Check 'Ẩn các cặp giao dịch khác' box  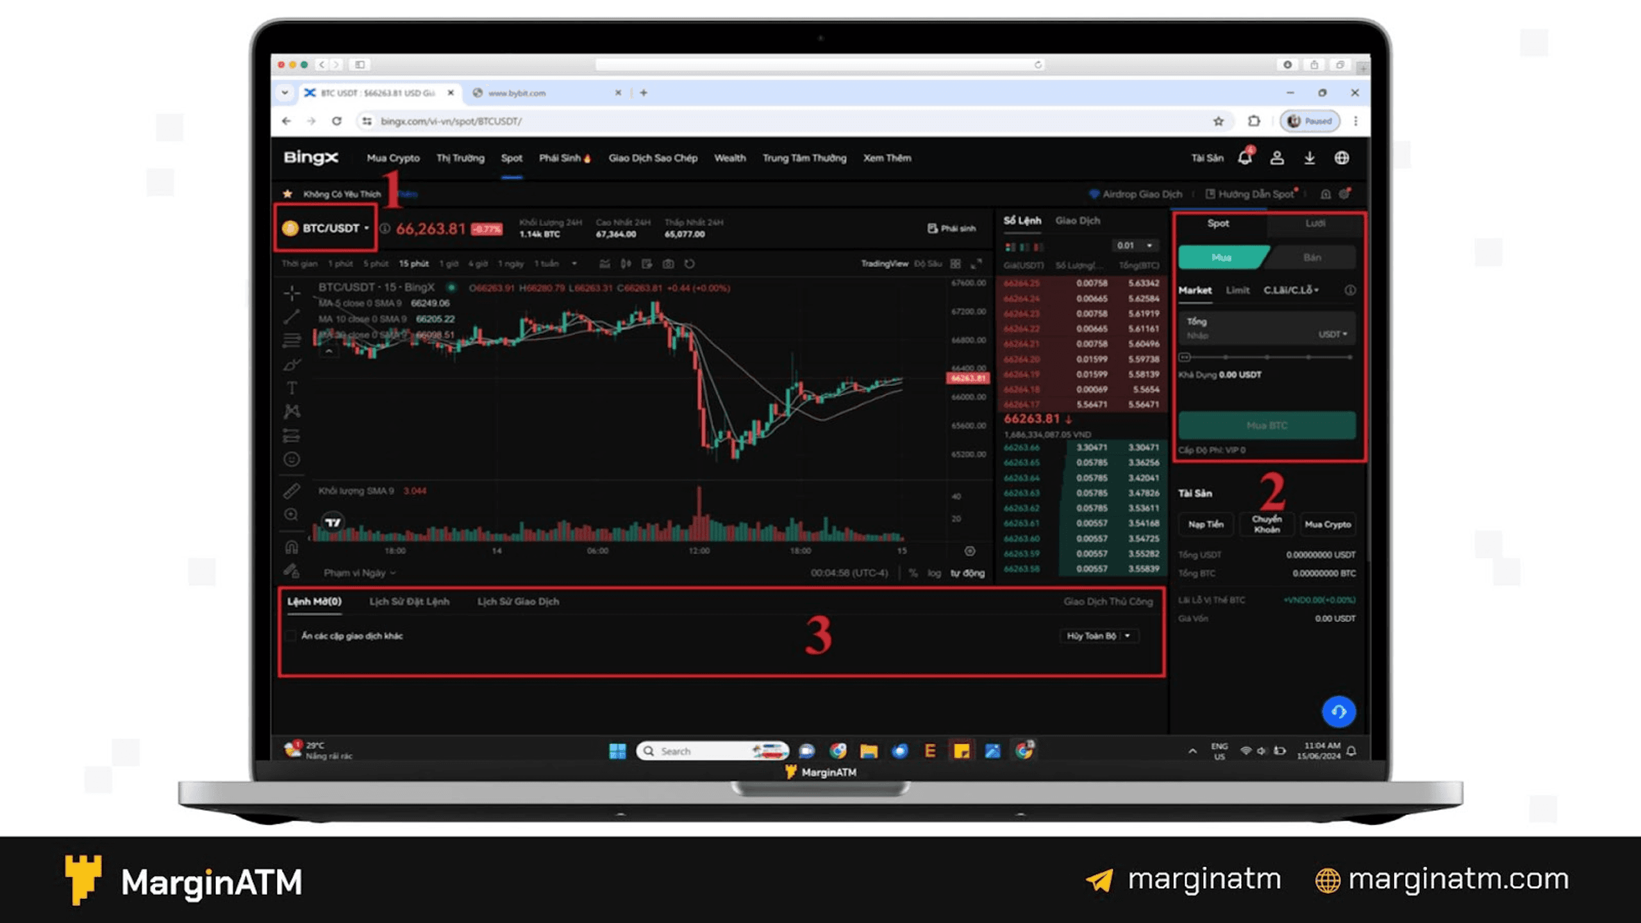[292, 636]
